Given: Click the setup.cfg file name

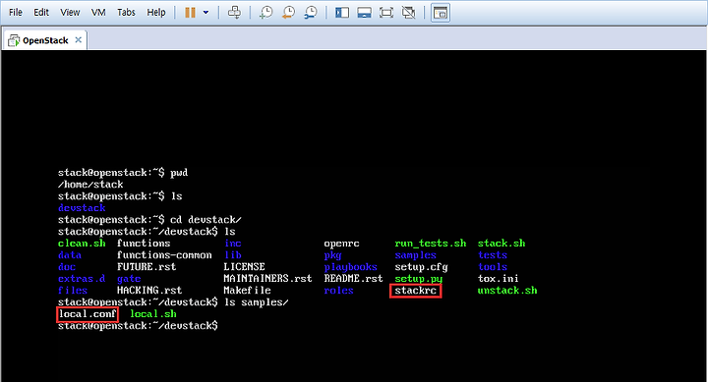Looking at the screenshot, I should pos(421,267).
